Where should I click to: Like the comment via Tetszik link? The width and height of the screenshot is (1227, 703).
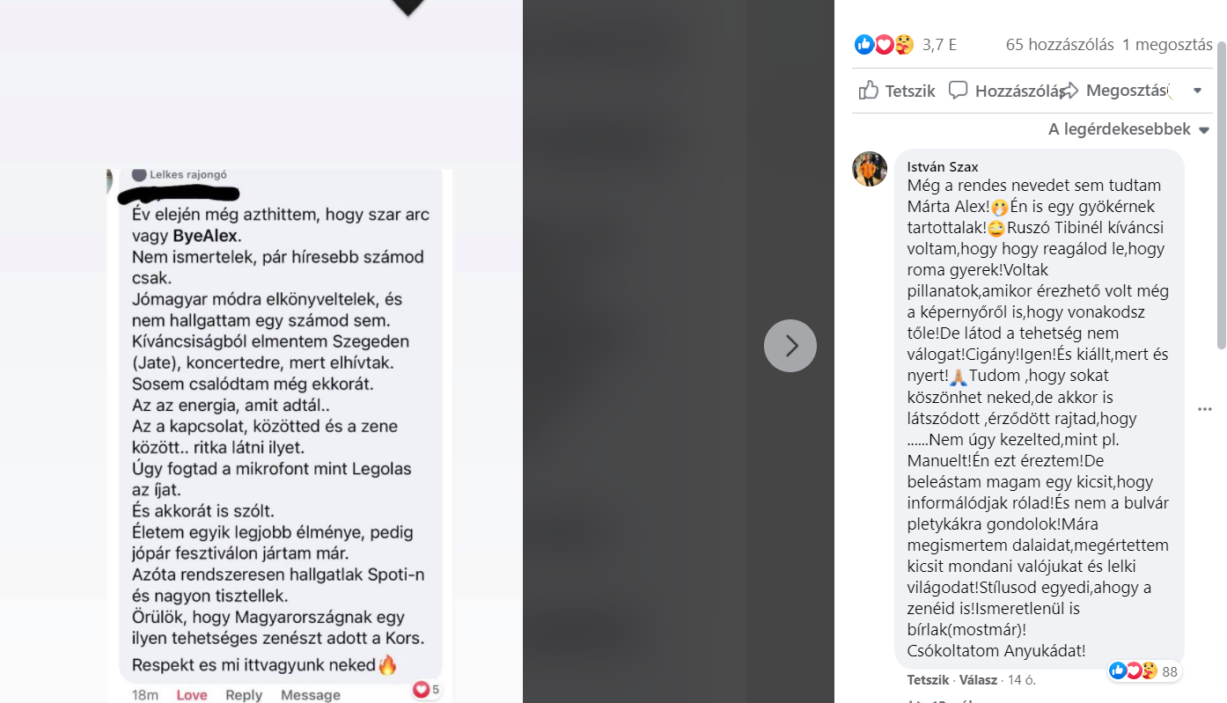[x=928, y=680]
